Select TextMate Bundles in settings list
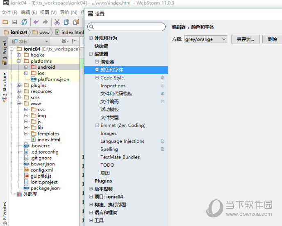This screenshot has width=282, height=226. point(120,157)
